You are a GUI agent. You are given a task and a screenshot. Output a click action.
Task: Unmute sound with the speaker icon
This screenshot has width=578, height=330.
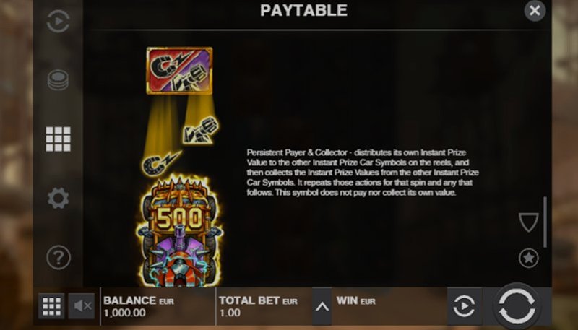click(82, 305)
